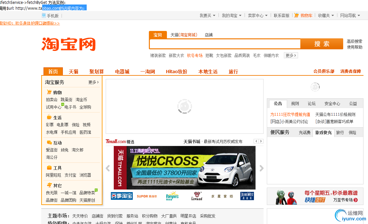Open the 联系客服 link
Viewport: 368px width, 224px height.
282,15
